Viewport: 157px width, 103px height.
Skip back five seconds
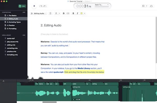click(x=41, y=6)
